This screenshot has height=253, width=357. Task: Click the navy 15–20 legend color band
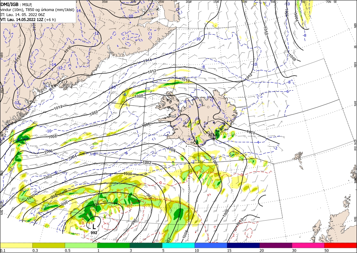[243, 245]
